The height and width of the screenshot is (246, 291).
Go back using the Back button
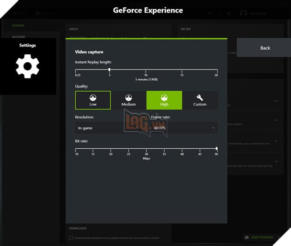tap(264, 48)
